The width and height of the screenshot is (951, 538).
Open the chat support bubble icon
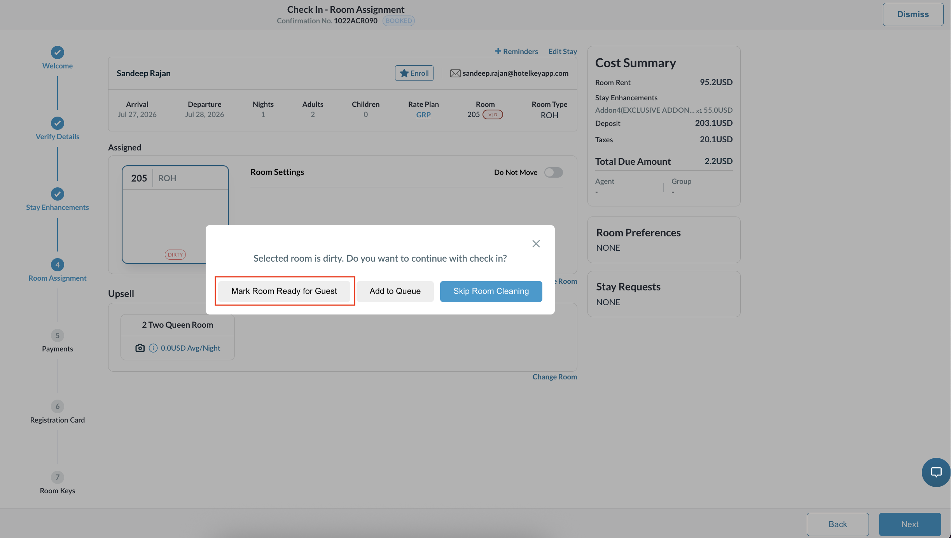tap(936, 472)
